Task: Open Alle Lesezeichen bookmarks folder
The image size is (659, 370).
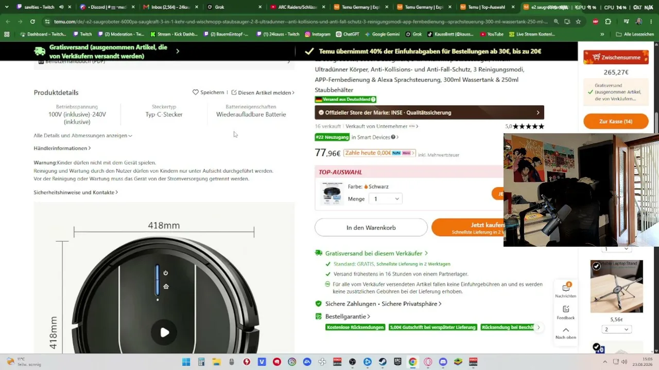Action: (635, 34)
